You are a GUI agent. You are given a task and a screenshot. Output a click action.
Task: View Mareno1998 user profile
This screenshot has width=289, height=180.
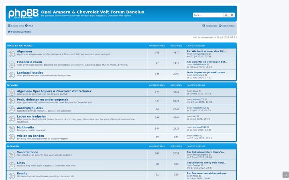click(199, 128)
